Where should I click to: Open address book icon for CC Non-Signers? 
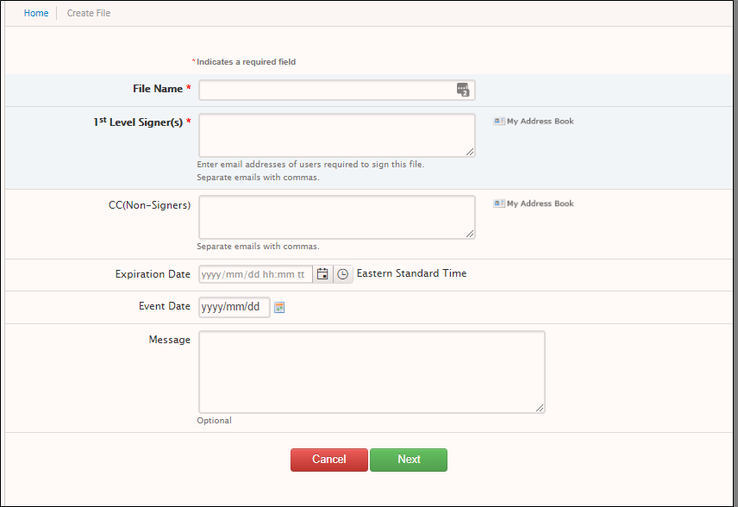coord(499,203)
